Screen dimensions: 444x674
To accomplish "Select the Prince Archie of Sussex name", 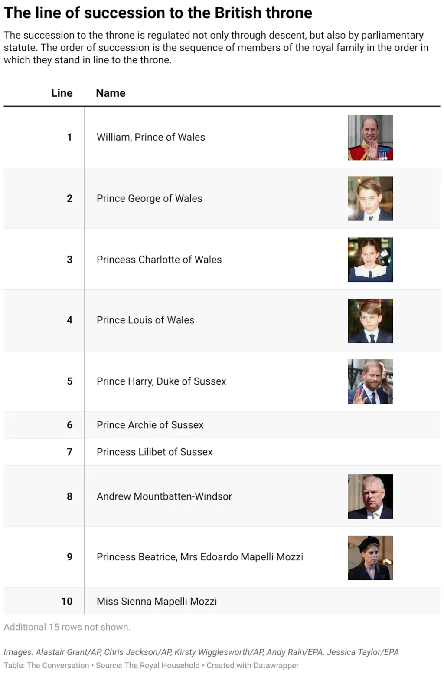I will coord(150,425).
